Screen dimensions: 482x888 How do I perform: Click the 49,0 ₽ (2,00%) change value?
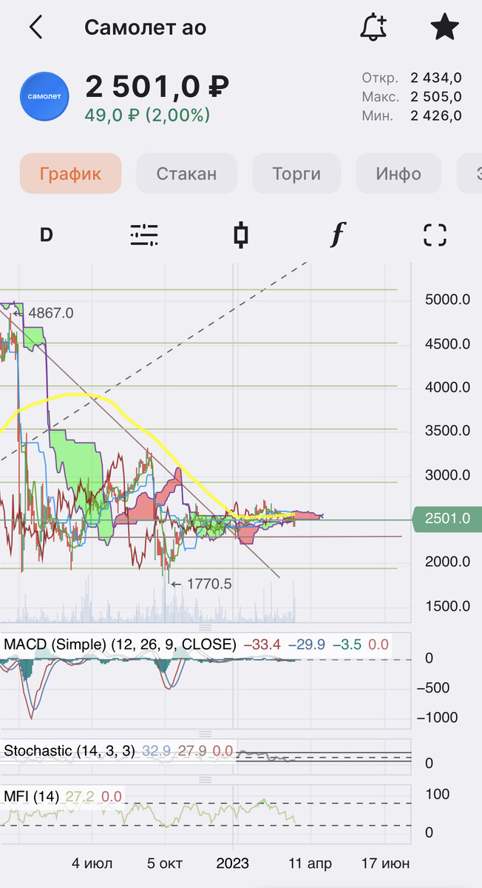click(x=148, y=115)
